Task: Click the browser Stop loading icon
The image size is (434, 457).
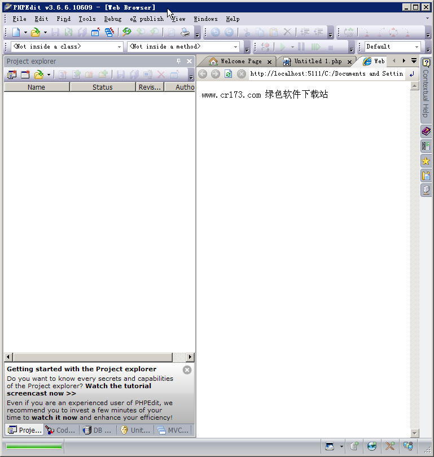Action: point(242,74)
